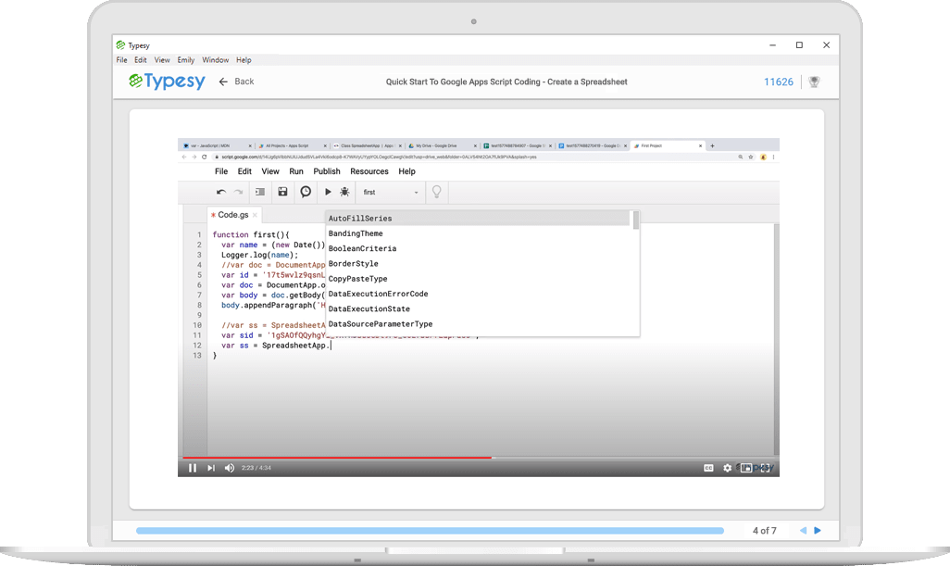
Task: Choose BorderStyle from the autocomplete list
Action: [x=478, y=264]
